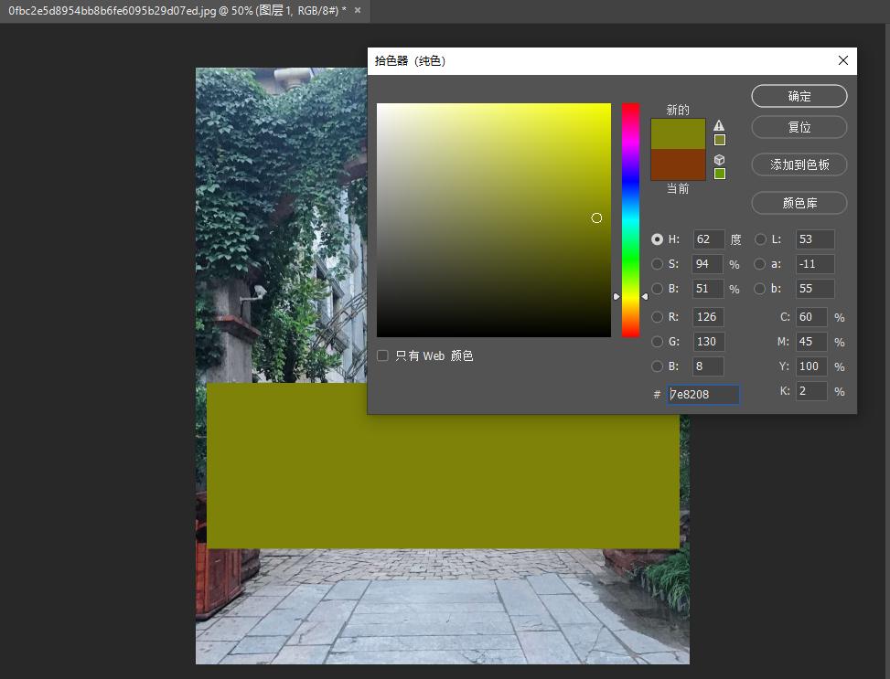Choose the G green radio button
The image size is (890, 679).
(x=658, y=342)
